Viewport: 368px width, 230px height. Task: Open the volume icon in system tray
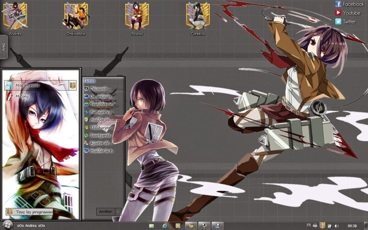pyautogui.click(x=336, y=226)
